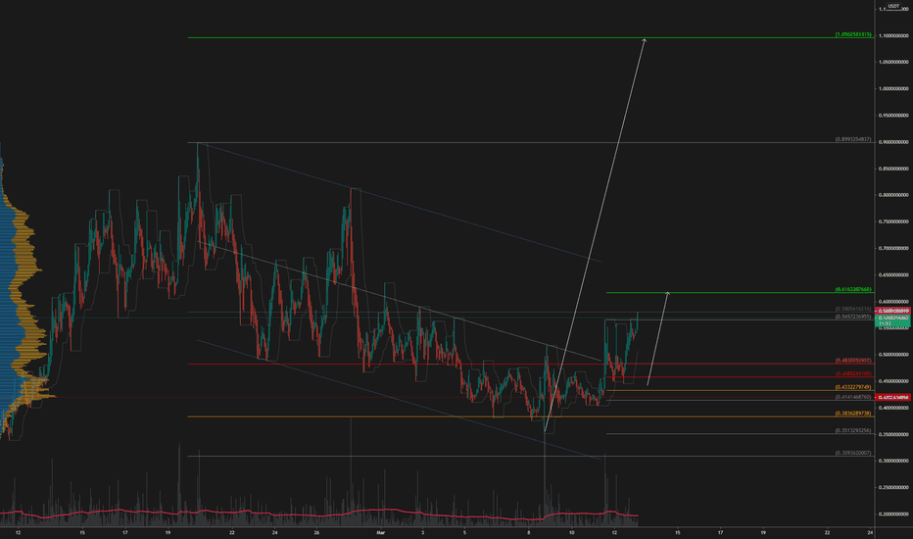Click the red price tag near 0.42
Screen dimensions: 913x539
click(893, 398)
